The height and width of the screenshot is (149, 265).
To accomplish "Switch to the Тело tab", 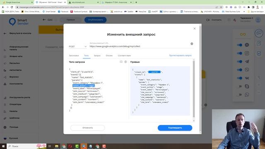I will (86, 55).
